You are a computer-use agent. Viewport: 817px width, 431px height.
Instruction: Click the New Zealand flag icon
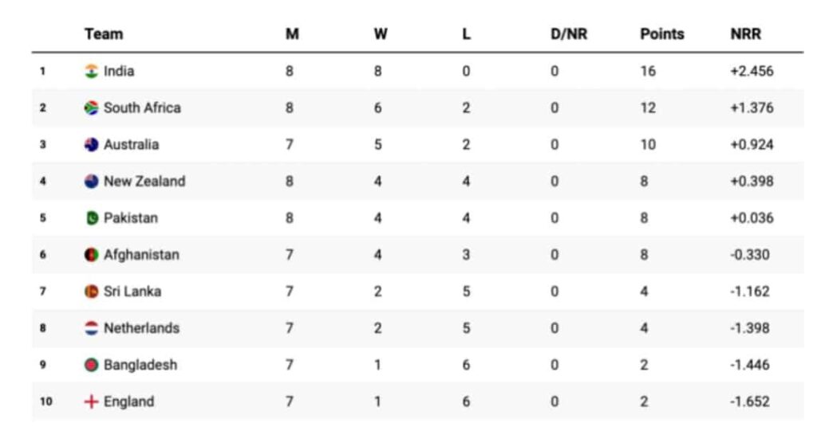pyautogui.click(x=91, y=181)
